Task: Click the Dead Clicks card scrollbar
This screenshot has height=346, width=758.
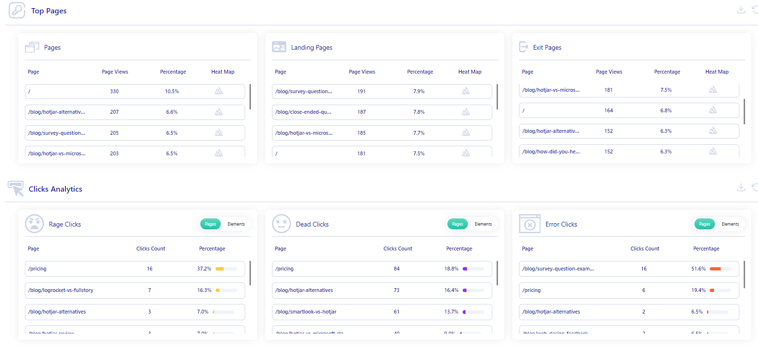Action: pyautogui.click(x=497, y=273)
